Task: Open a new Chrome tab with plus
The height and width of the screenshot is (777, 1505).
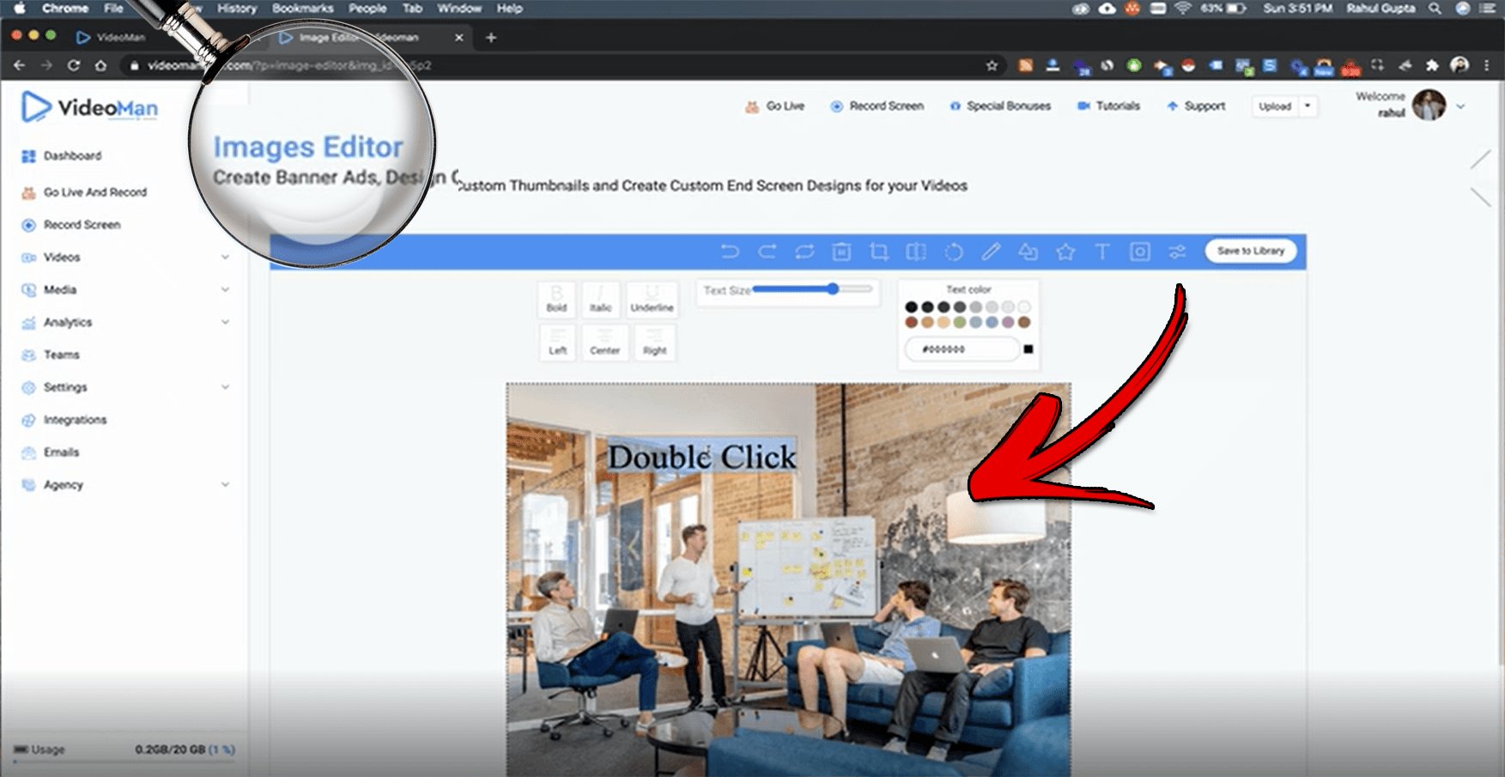Action: (x=491, y=37)
